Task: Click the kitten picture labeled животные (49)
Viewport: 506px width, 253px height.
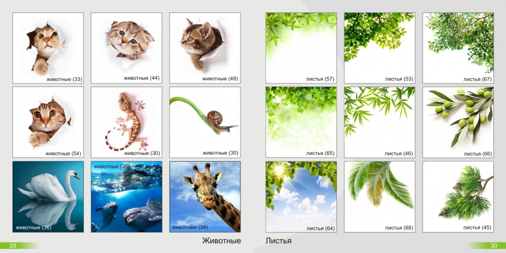Action: point(205,48)
